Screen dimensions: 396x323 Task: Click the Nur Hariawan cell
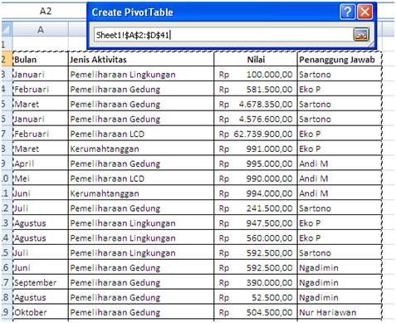(x=340, y=312)
